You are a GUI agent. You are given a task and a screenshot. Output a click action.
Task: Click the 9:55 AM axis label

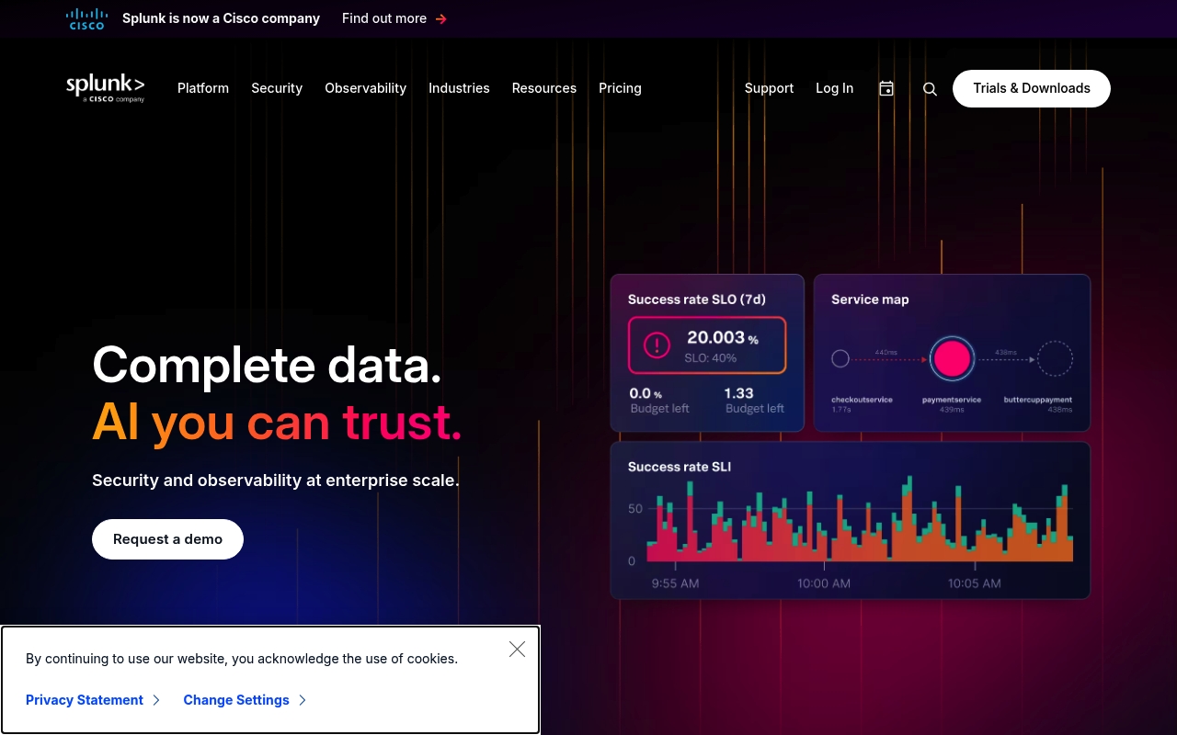(675, 583)
